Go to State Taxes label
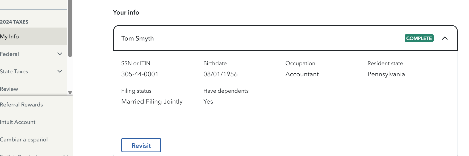This screenshot has height=156, width=469. pos(14,72)
